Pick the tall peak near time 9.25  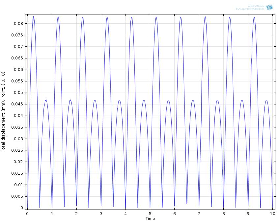click(254, 17)
